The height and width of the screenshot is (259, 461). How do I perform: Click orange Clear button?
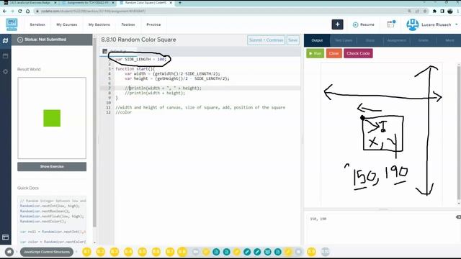(x=334, y=53)
